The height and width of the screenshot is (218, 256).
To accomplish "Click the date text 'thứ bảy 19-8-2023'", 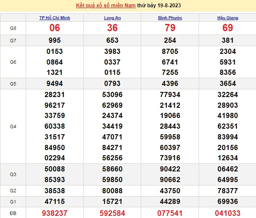I will click(x=159, y=6).
